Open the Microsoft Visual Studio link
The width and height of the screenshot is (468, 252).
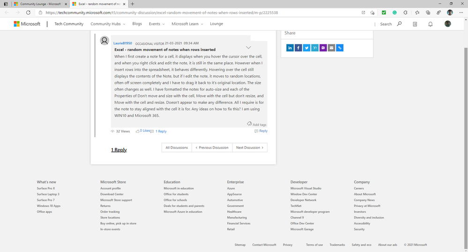[306, 188]
